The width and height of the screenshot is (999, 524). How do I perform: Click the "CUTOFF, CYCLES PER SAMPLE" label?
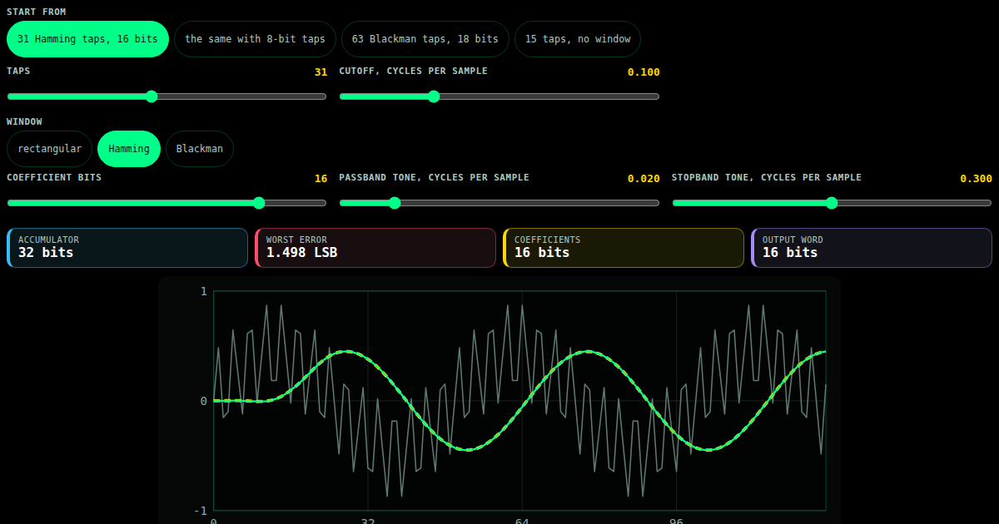pyautogui.click(x=413, y=71)
